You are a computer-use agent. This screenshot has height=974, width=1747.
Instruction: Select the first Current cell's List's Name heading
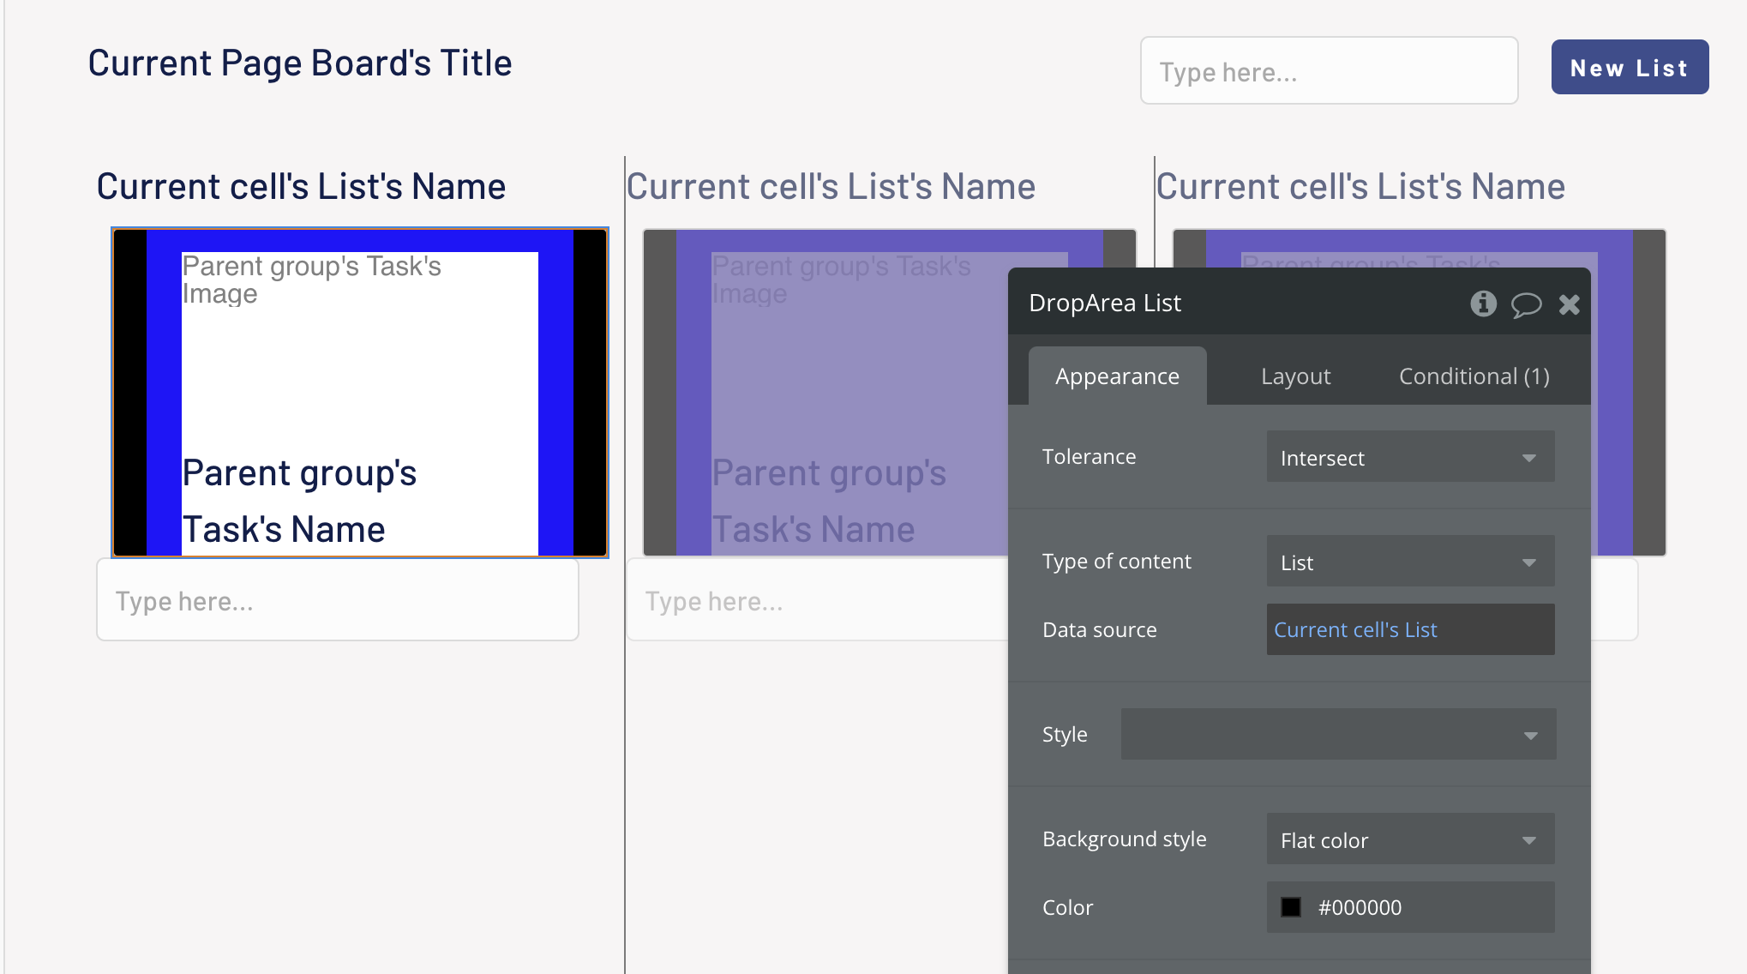click(301, 187)
